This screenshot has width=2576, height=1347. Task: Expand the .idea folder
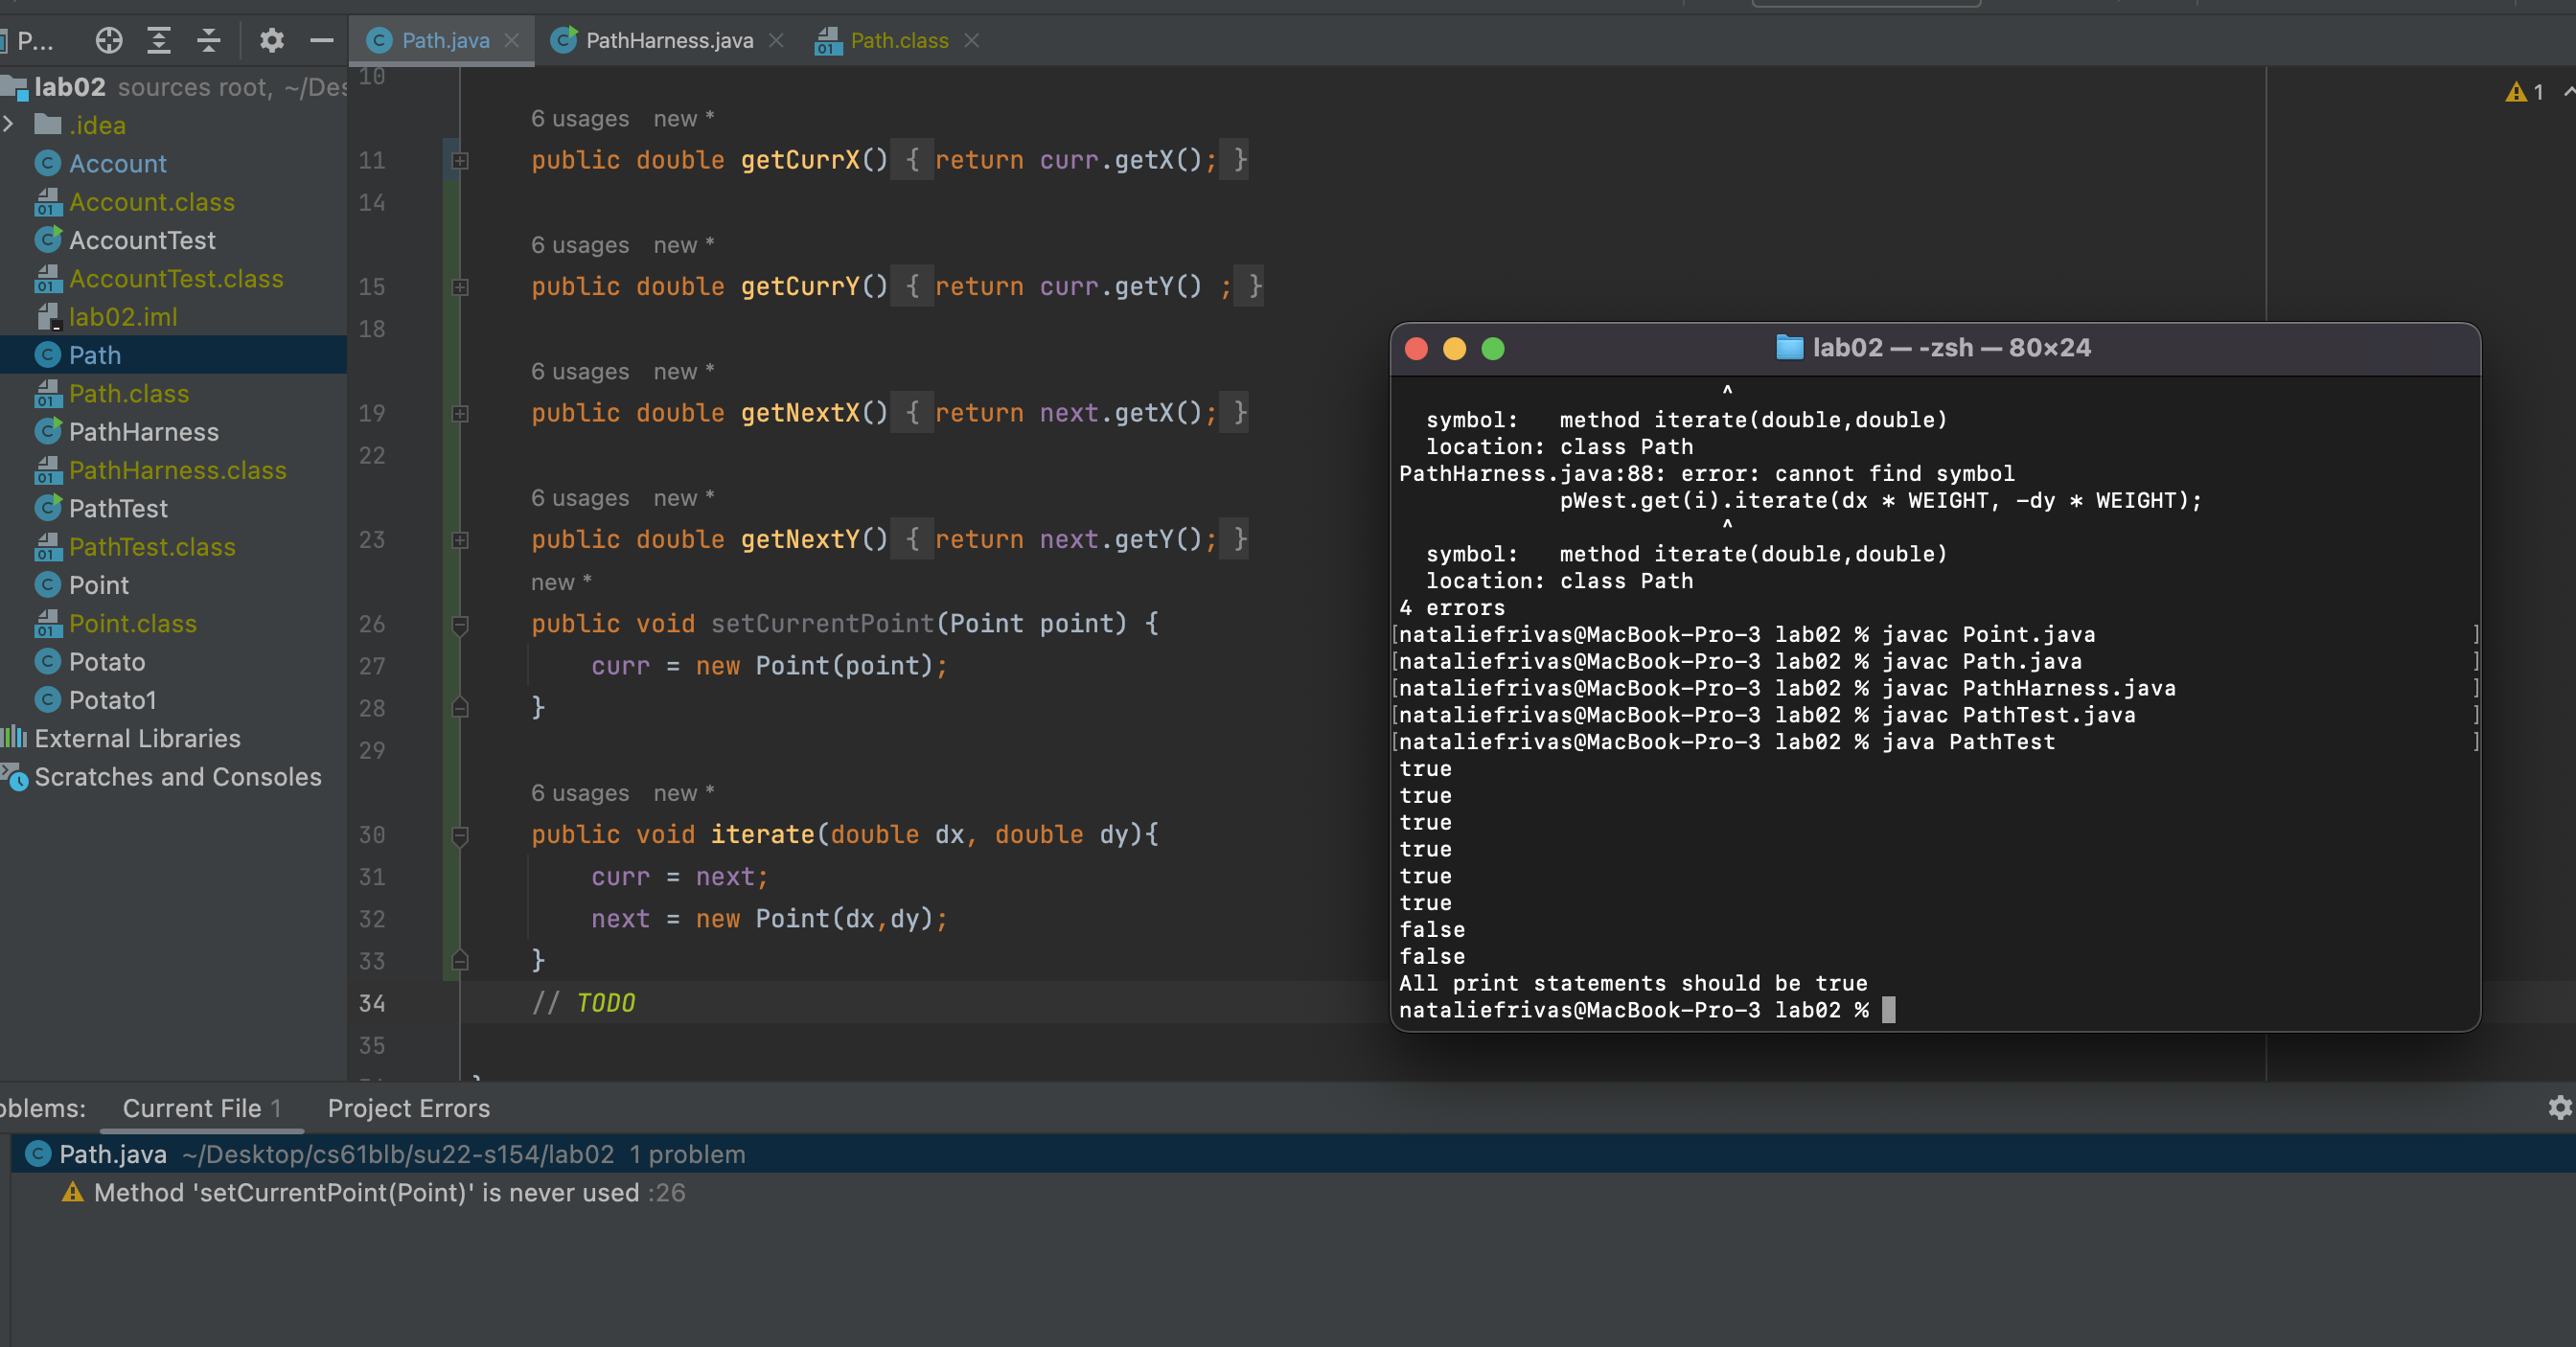coord(9,125)
